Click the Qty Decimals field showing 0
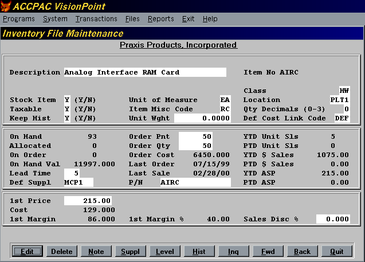The width and height of the screenshot is (365, 262). [x=347, y=109]
